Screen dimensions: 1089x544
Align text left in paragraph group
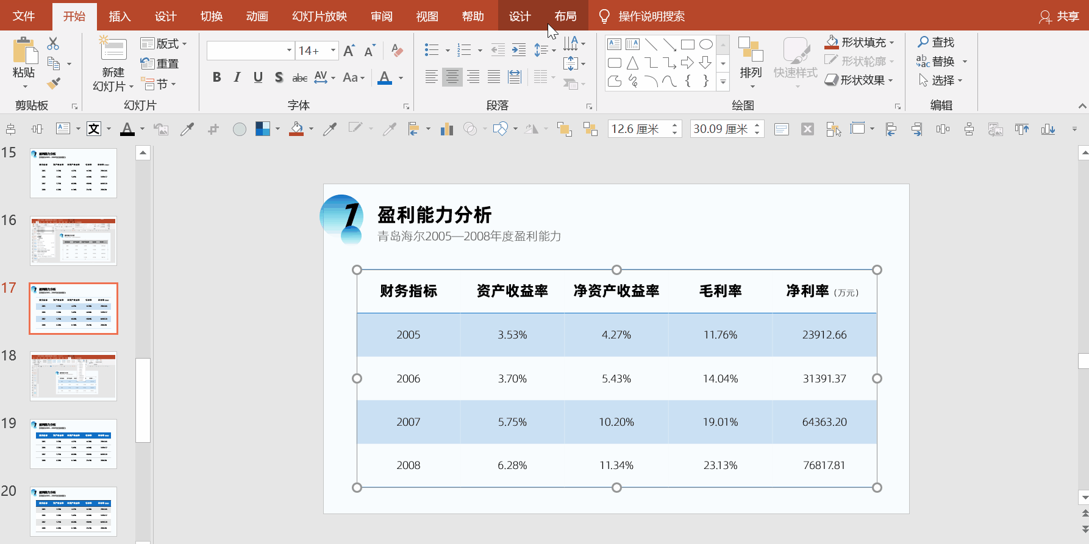[x=431, y=77]
